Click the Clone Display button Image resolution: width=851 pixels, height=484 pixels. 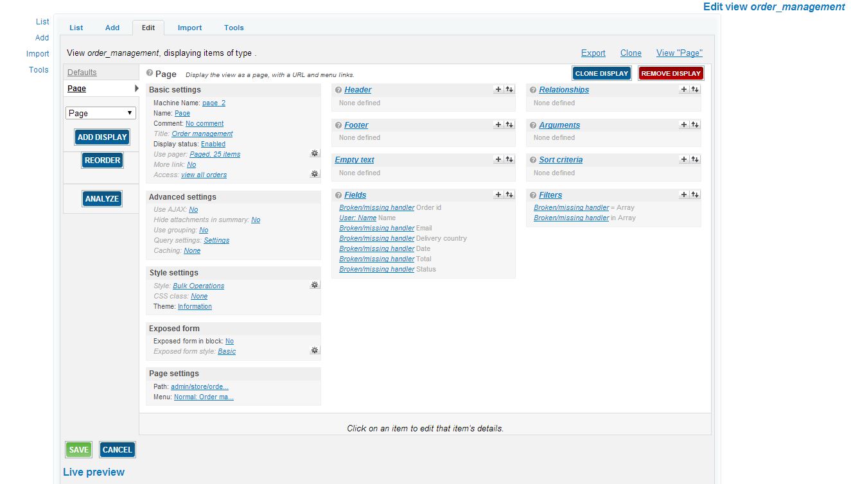click(x=602, y=73)
